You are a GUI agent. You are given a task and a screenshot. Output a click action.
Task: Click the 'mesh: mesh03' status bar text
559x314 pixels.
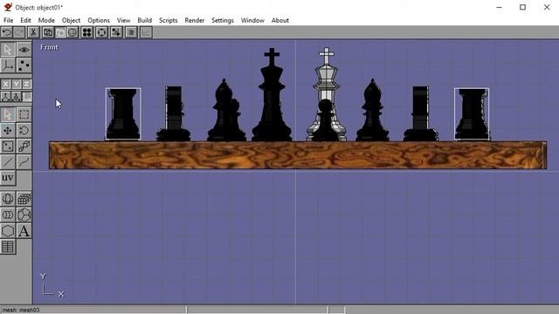tap(21, 311)
